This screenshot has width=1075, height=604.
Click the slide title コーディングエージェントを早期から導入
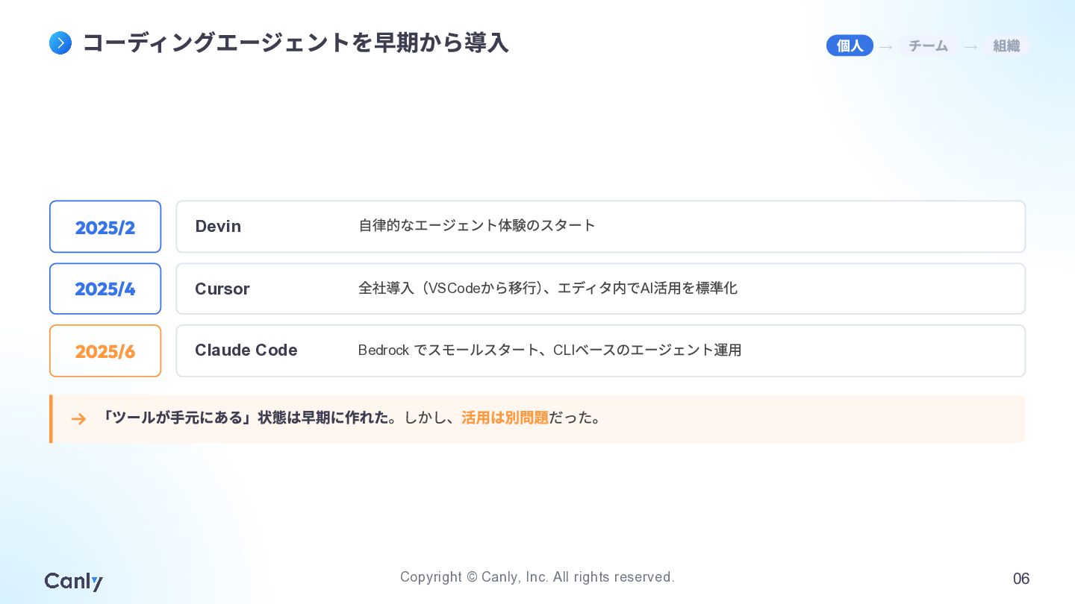(296, 43)
